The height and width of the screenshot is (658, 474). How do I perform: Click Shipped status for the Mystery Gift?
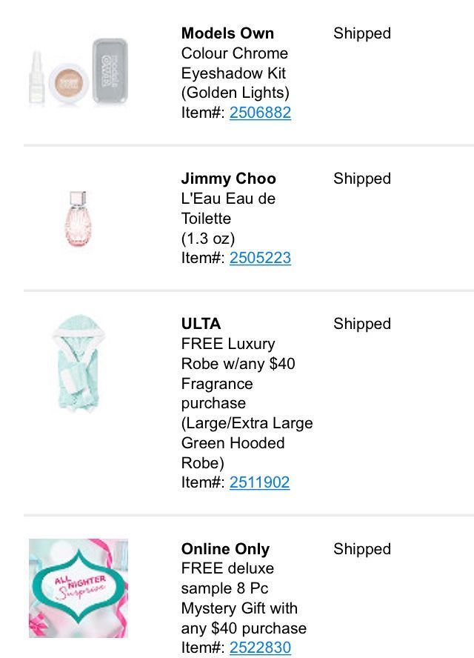[x=361, y=549]
